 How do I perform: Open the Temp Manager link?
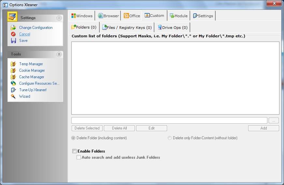click(31, 64)
